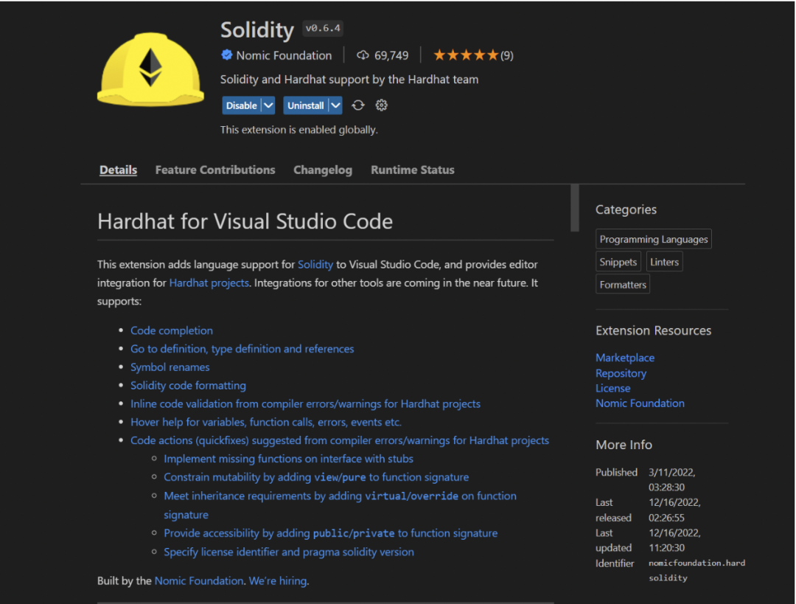Open the Provide accessibility link
This screenshot has height=604, width=796.
pos(330,533)
